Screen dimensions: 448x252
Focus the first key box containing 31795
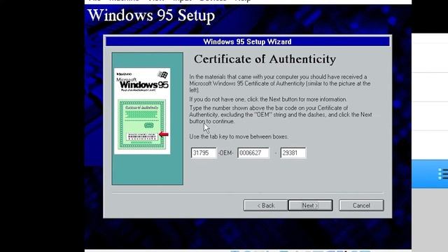[204, 153]
